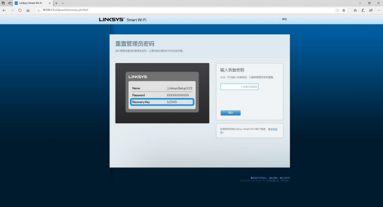Toggle reading view in address bar

pos(337,10)
